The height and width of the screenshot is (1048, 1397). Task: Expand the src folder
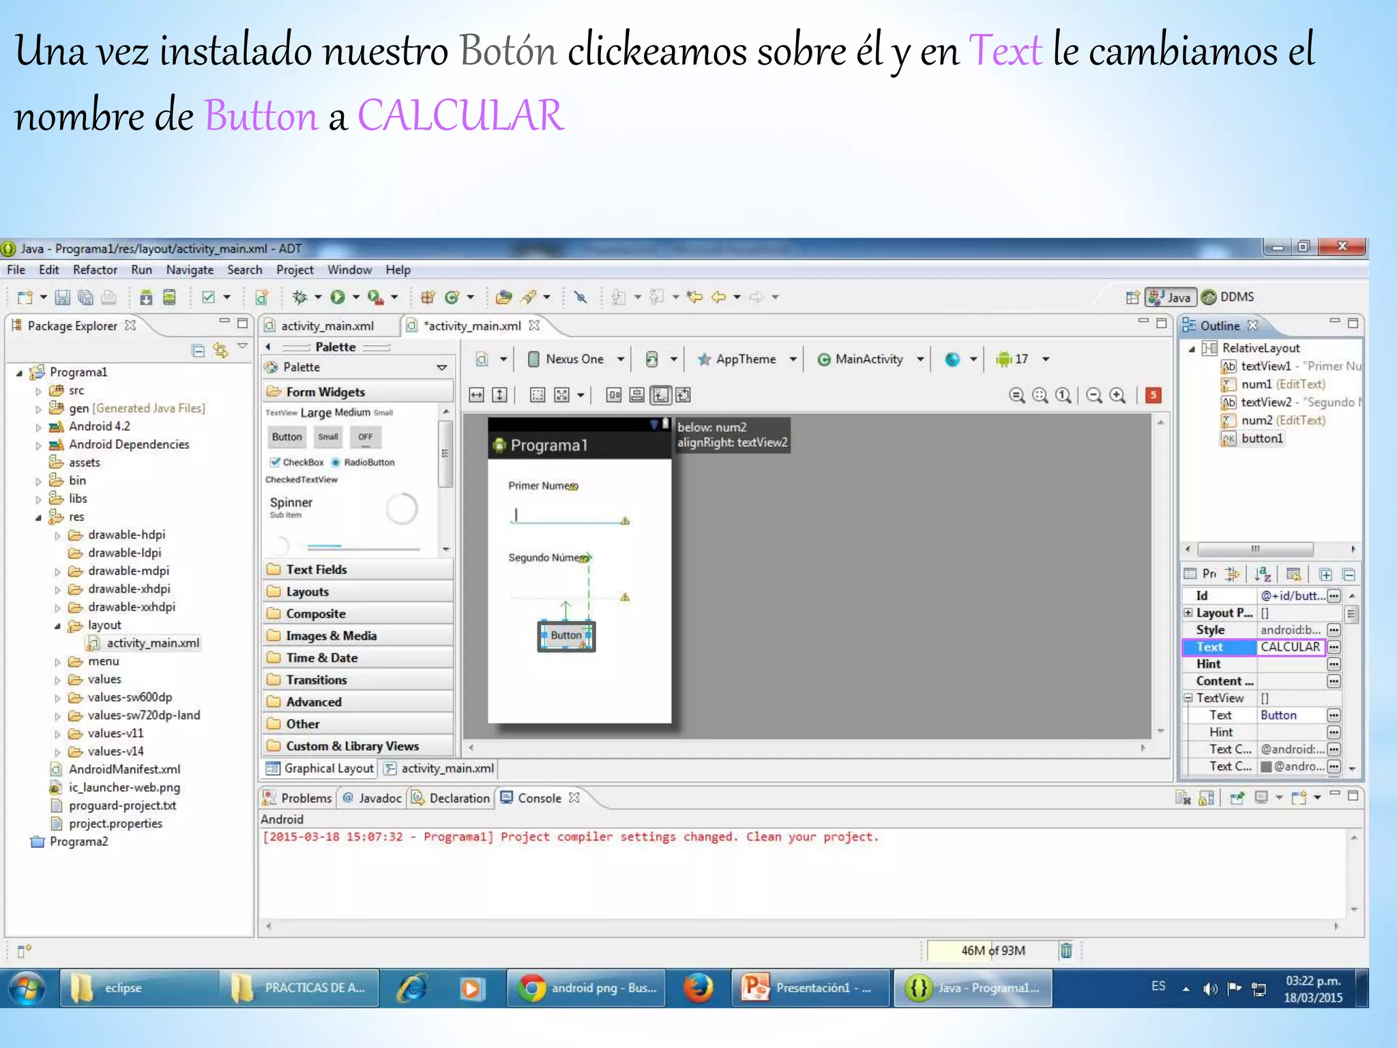pos(38,392)
